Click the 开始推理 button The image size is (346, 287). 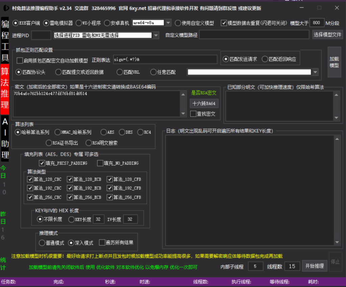click(314, 266)
